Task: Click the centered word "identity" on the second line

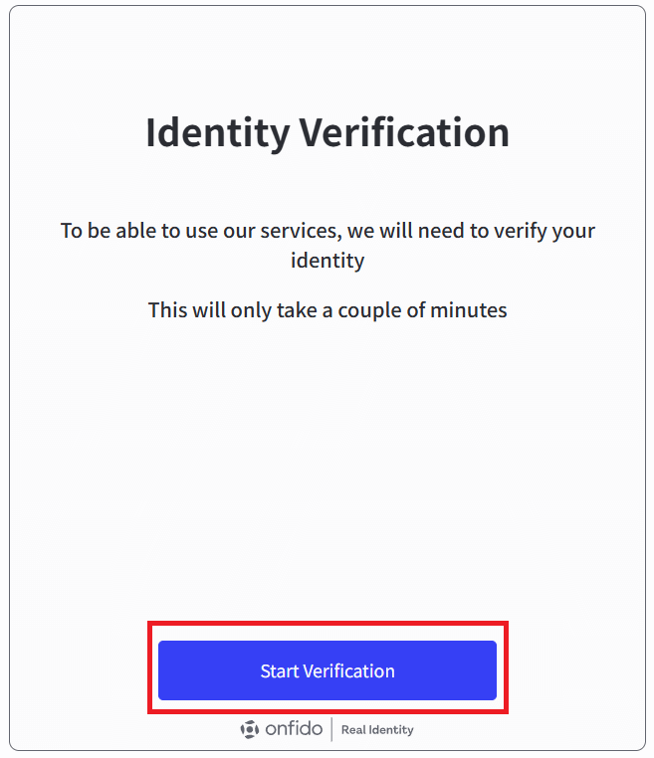Action: [327, 261]
